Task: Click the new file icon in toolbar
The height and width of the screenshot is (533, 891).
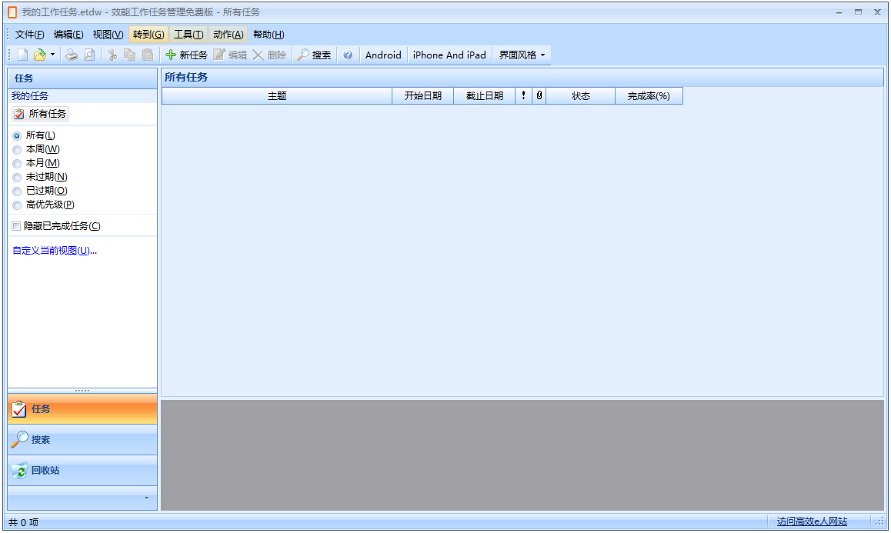Action: pyautogui.click(x=22, y=55)
